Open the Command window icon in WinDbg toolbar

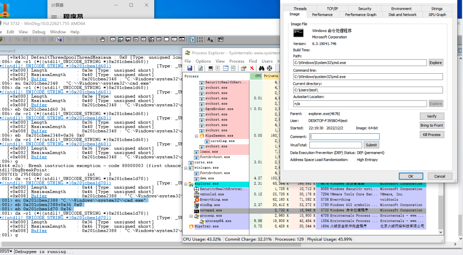click(x=113, y=39)
